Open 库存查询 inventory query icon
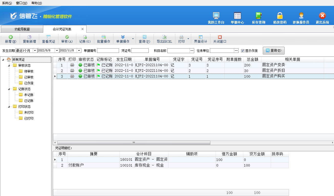Image resolution: width=334 pixels, height=196 pixels. 258,16
